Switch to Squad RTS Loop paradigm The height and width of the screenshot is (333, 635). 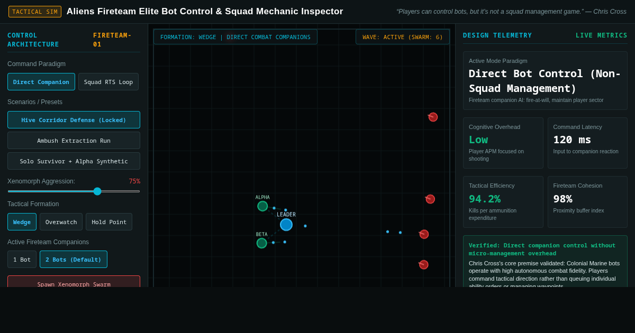[108, 82]
